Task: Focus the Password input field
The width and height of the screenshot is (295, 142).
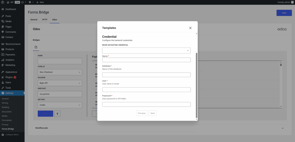Action: 146,104
